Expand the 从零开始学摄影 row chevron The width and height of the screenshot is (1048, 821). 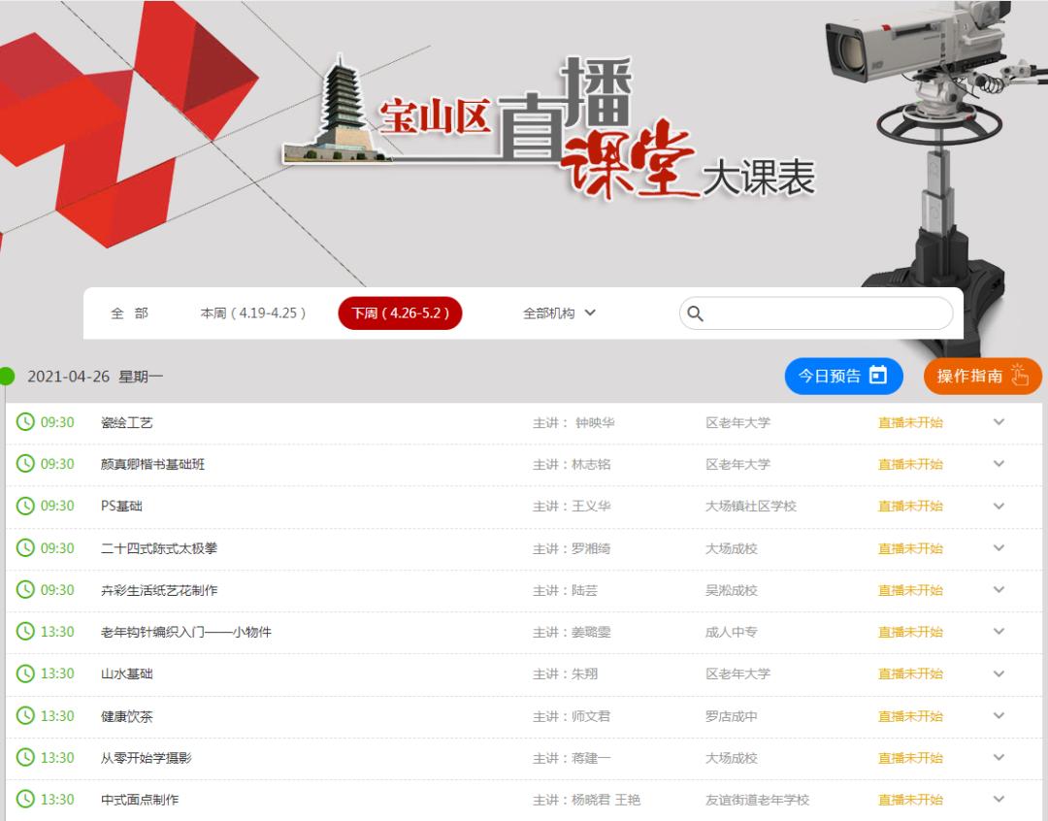tap(999, 757)
